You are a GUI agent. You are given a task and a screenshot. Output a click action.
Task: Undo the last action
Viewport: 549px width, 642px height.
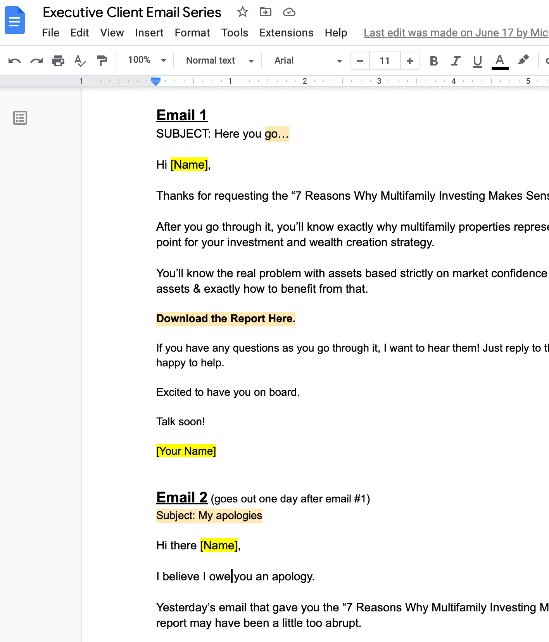pyautogui.click(x=14, y=61)
